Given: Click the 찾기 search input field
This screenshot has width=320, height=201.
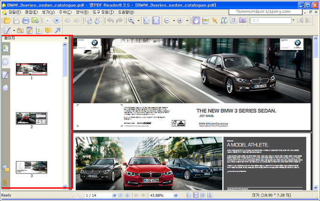Looking at the screenshot, I should (x=271, y=20).
